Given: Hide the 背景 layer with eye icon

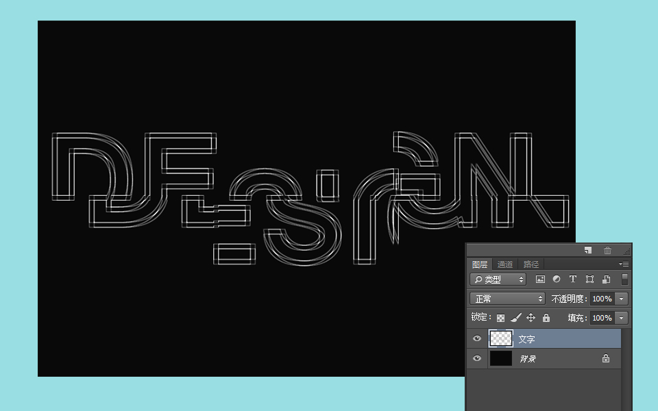Looking at the screenshot, I should [x=477, y=358].
